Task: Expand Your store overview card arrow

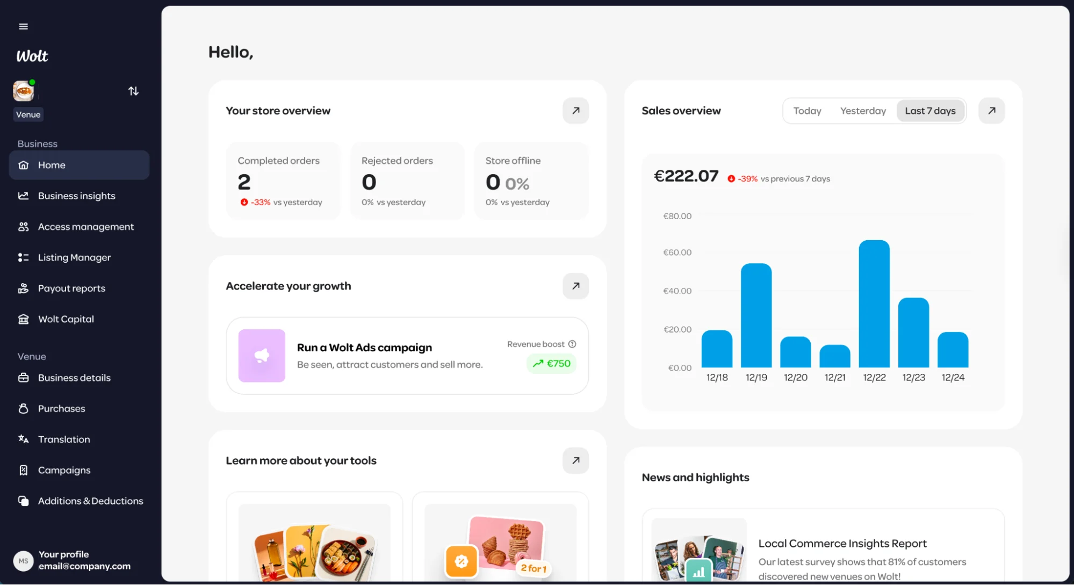Action: pyautogui.click(x=575, y=111)
